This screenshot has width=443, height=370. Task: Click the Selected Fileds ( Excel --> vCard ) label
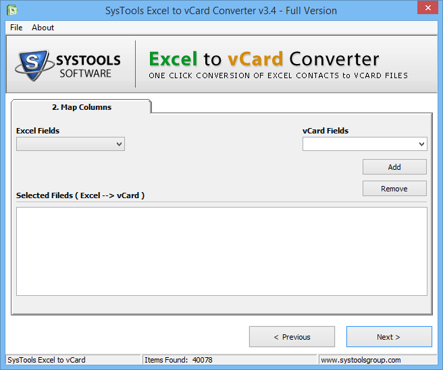point(80,195)
